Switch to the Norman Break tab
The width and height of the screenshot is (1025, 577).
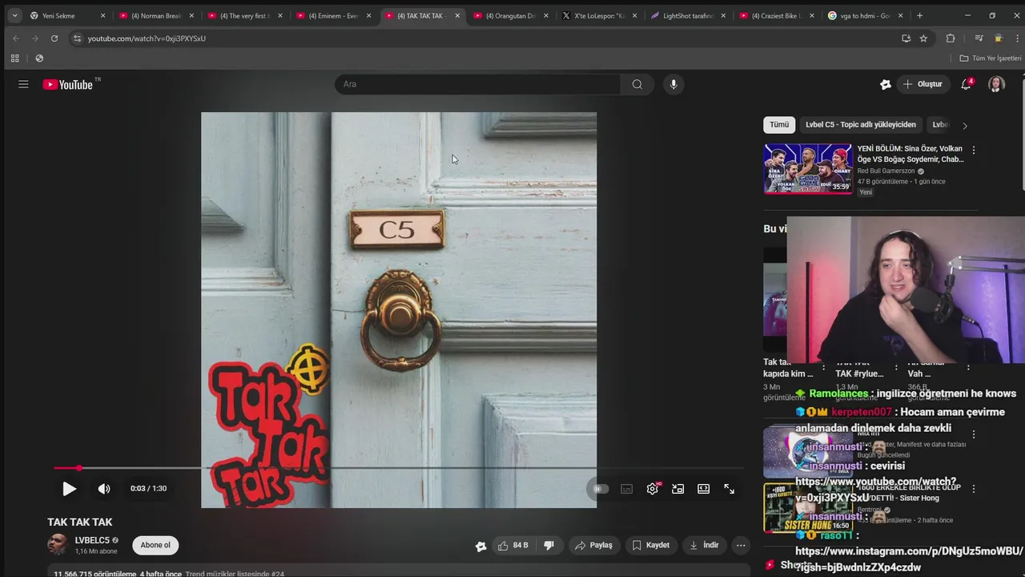coord(156,15)
